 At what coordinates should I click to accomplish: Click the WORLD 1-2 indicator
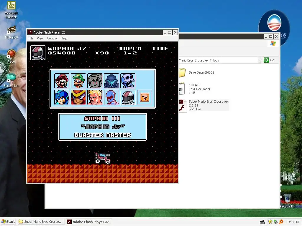[130, 51]
